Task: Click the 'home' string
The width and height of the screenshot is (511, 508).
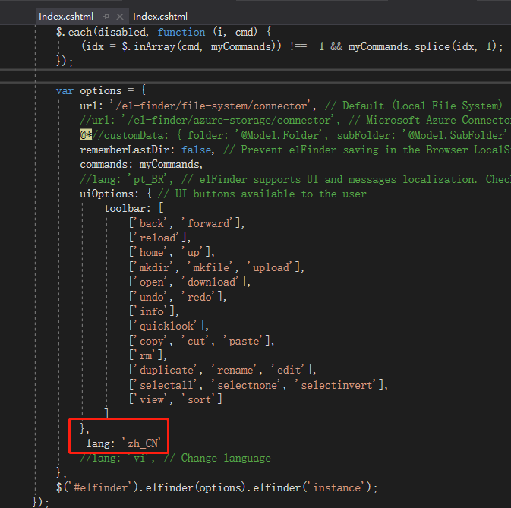Action: point(152,252)
